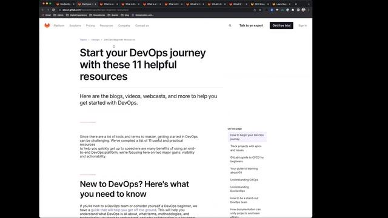The width and height of the screenshot is (388, 218).
Task: Jump to 'Understanding GitOps' section
Action: (244, 180)
